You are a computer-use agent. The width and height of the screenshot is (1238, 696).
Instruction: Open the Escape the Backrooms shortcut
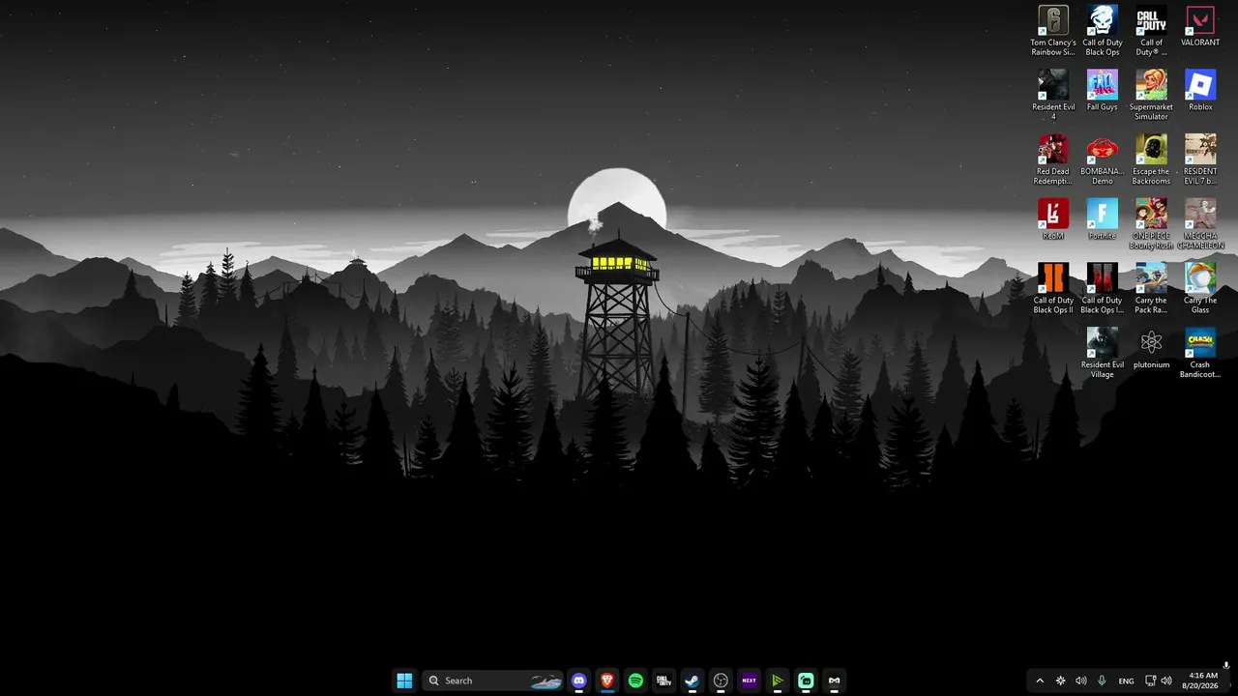tap(1151, 160)
